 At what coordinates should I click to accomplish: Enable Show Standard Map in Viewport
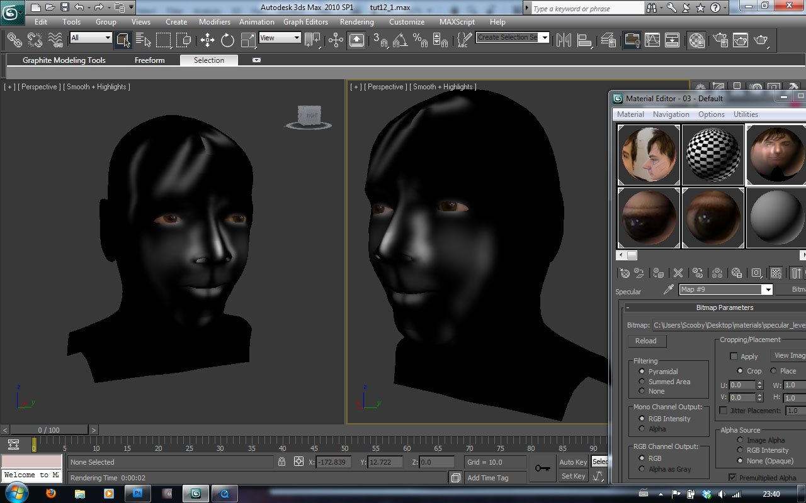[x=776, y=272]
